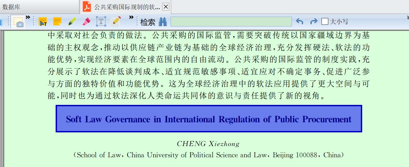The width and height of the screenshot is (409, 167).
Task: Close the 公共采购国际规制 document tab
Action: [x=165, y=6]
